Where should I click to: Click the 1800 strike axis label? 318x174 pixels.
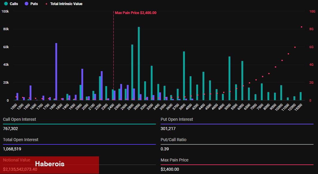(x=53, y=107)
